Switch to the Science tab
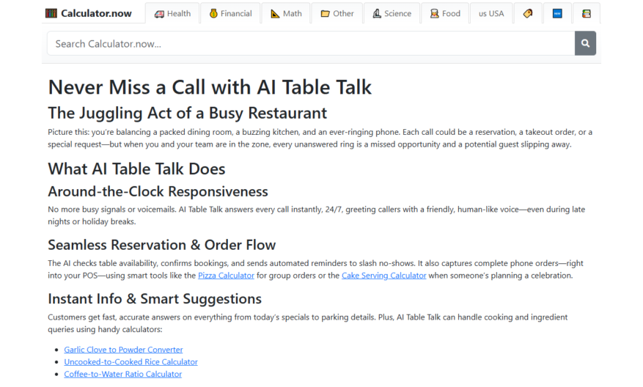The width and height of the screenshot is (643, 387). pos(392,13)
